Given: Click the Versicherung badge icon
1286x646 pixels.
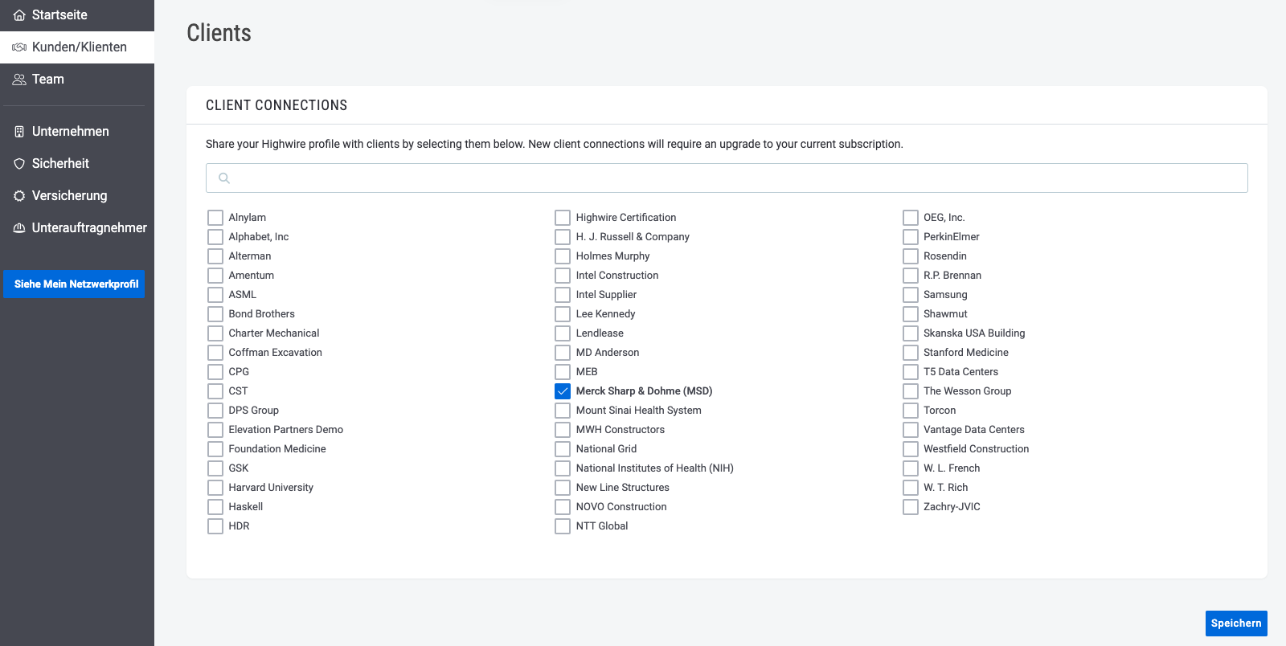Looking at the screenshot, I should 19,196.
